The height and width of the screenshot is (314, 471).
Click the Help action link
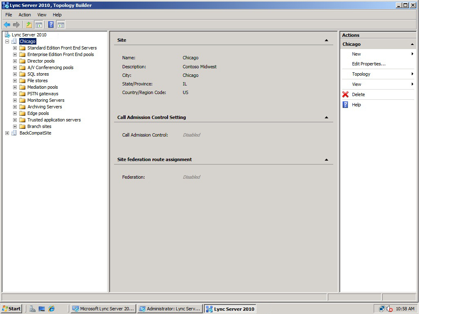tap(356, 105)
